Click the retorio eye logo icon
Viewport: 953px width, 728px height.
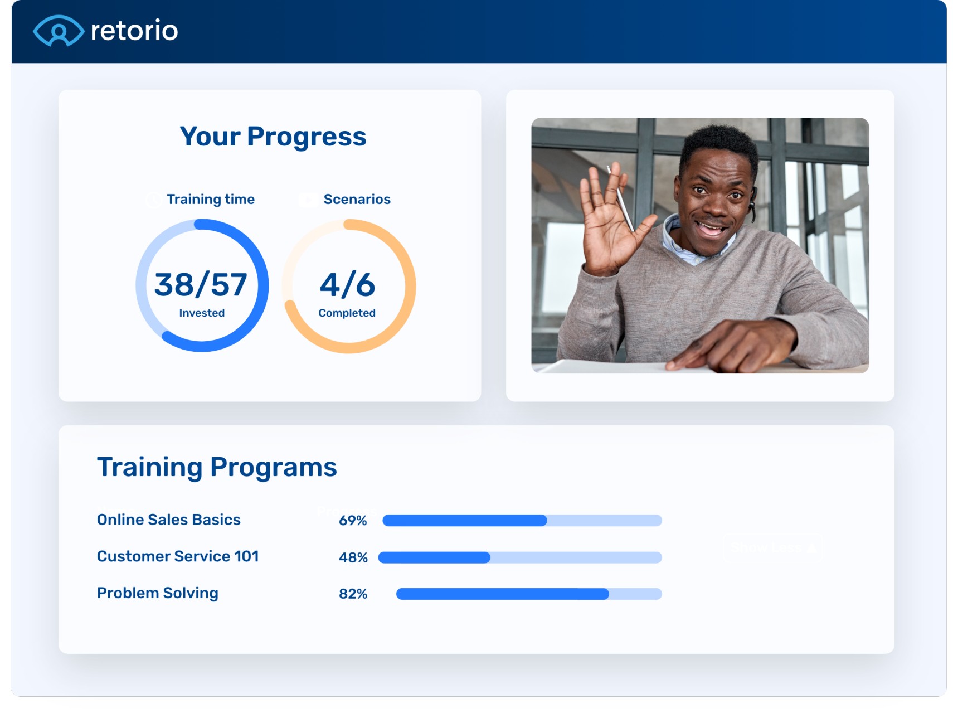(59, 31)
